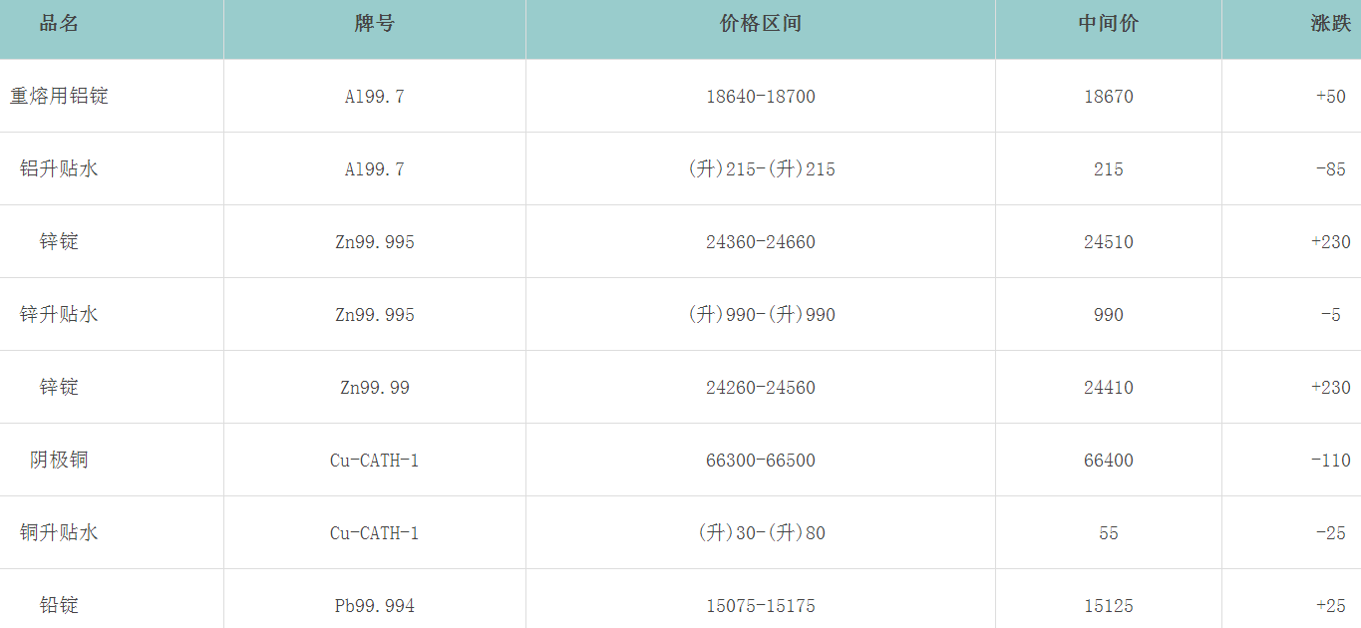Viewport: 1361px width, 628px height.
Task: Click the 中间价 column header
Action: coord(1108,24)
